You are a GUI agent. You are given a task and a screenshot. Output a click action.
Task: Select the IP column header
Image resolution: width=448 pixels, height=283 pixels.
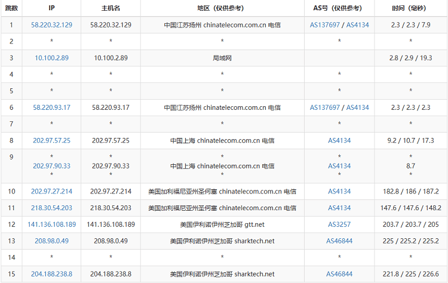click(x=51, y=8)
